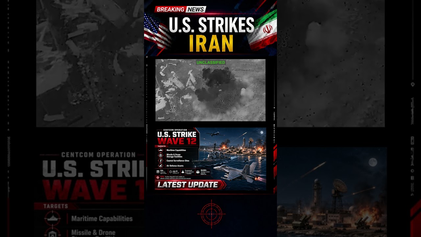Click the large moon in background at right
Image resolution: width=421 pixels, height=237 pixels.
pos(372,162)
